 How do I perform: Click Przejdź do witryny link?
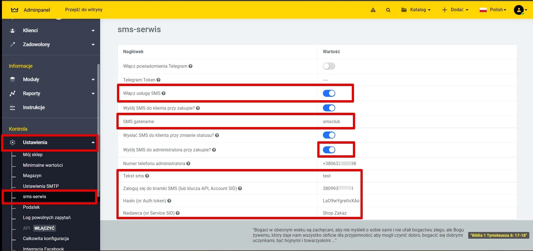coord(84,10)
